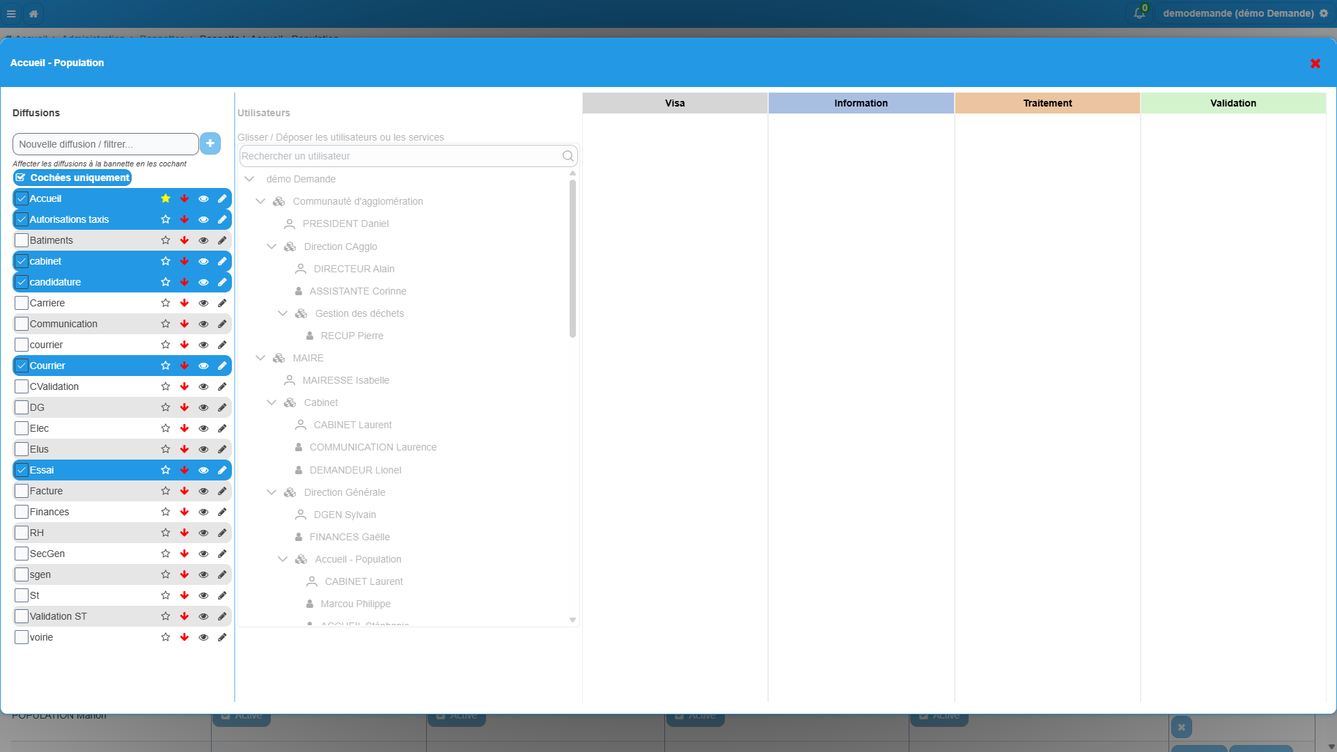1337x752 pixels.
Task: Mark Finances as favorite with star icon
Action: [166, 512]
